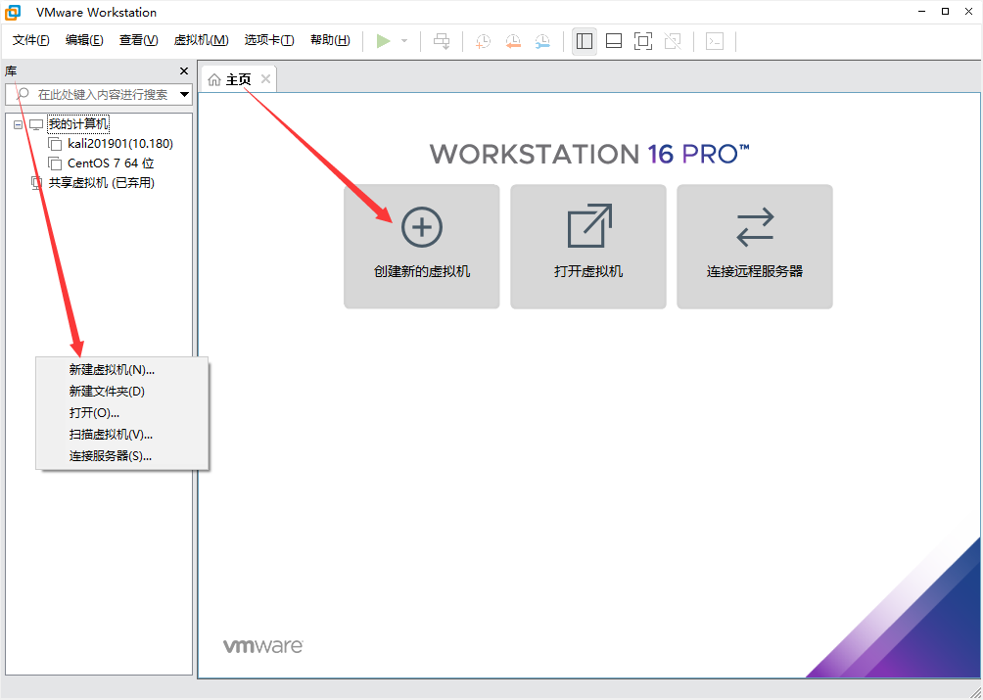
Task: Click the 我的计算机 monitor icon
Action: [x=36, y=124]
